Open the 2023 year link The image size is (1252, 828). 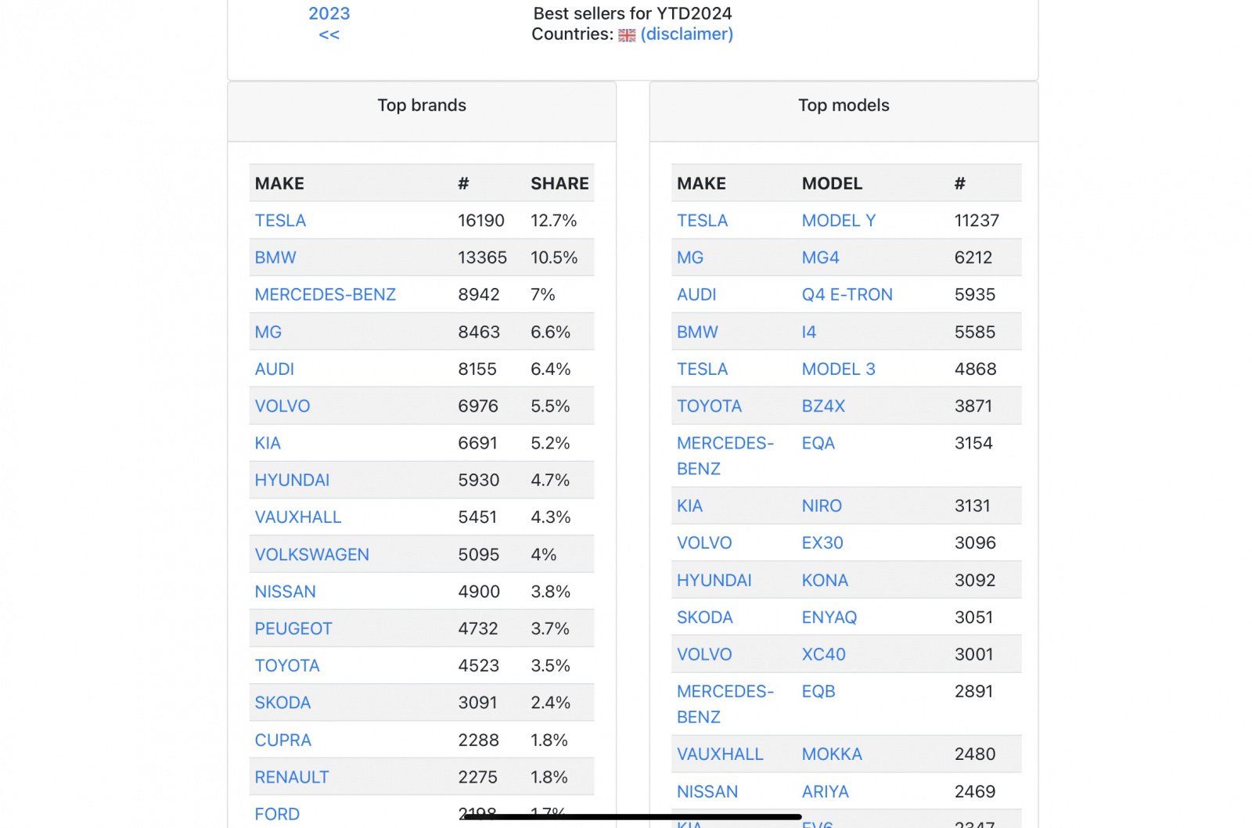[329, 13]
